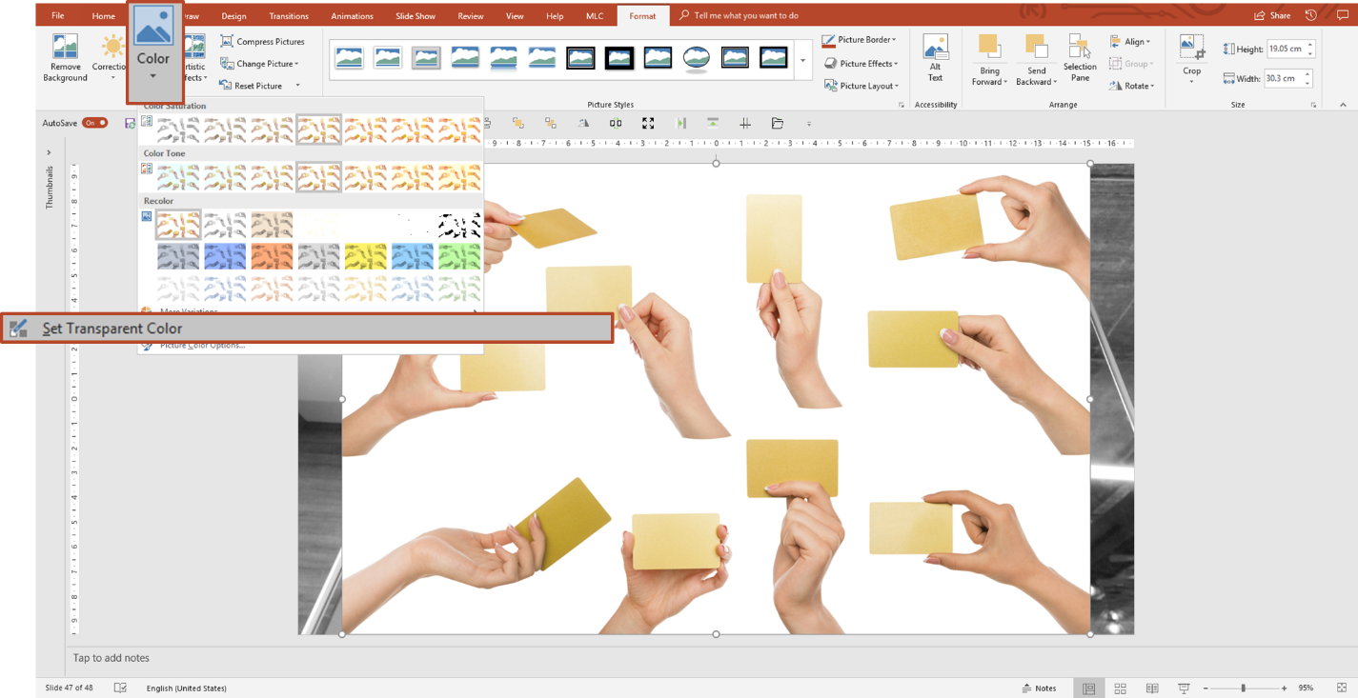
Task: Click the Share button
Action: [x=1272, y=15]
